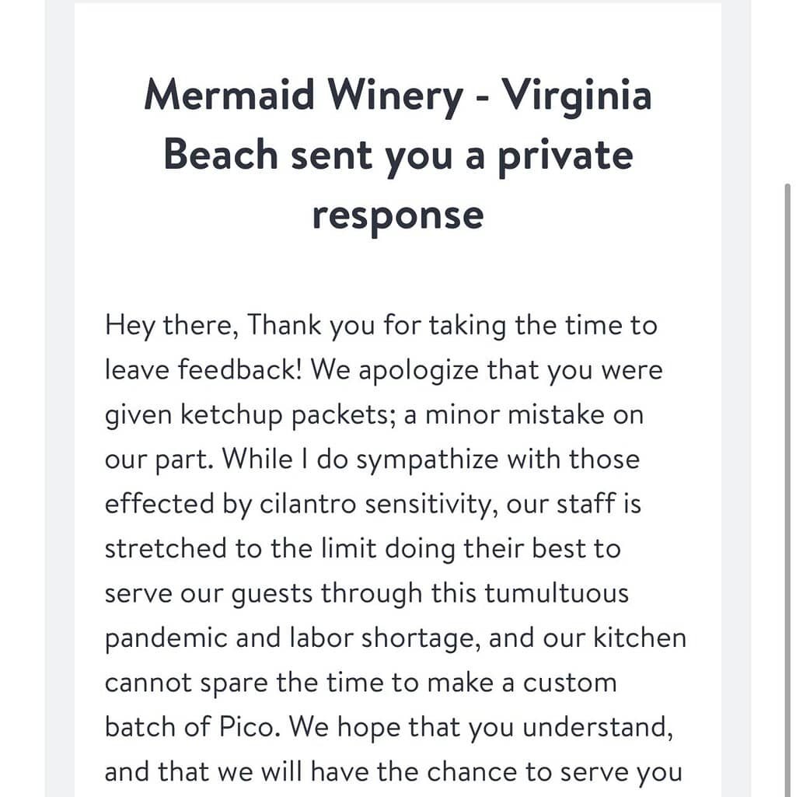Click the word "private" in the heading
796x797 pixels.
pos(565,156)
